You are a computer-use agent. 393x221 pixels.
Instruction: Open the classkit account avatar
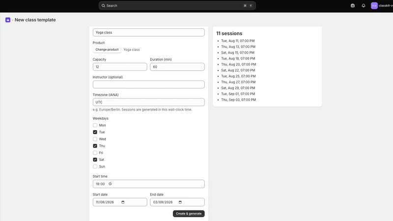(x=374, y=5)
